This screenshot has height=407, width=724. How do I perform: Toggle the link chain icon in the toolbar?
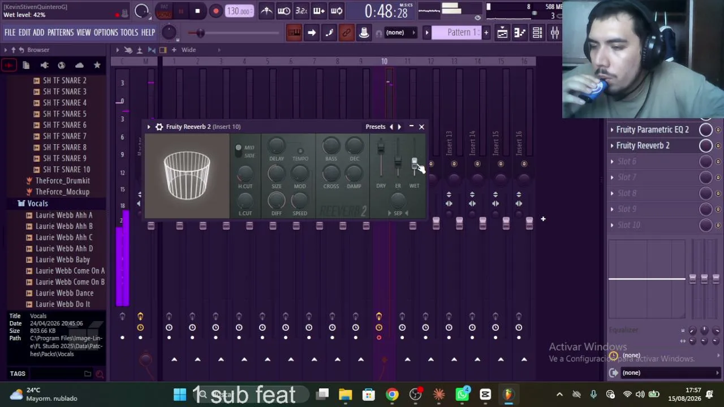click(x=347, y=33)
